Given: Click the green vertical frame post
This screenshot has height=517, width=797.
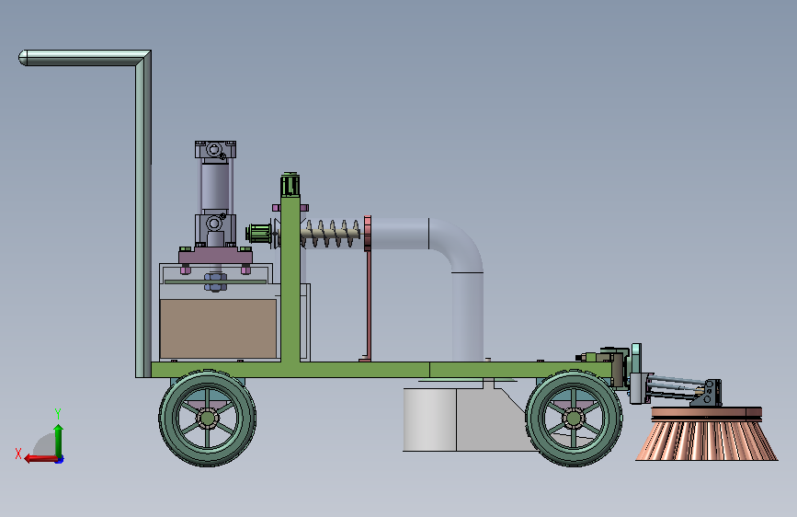Looking at the screenshot, I should click(290, 279).
